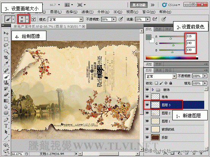Image resolution: width=210 pixels, height=157 pixels.
Task: Toggle lock position for the layer
Action: coord(166,83)
